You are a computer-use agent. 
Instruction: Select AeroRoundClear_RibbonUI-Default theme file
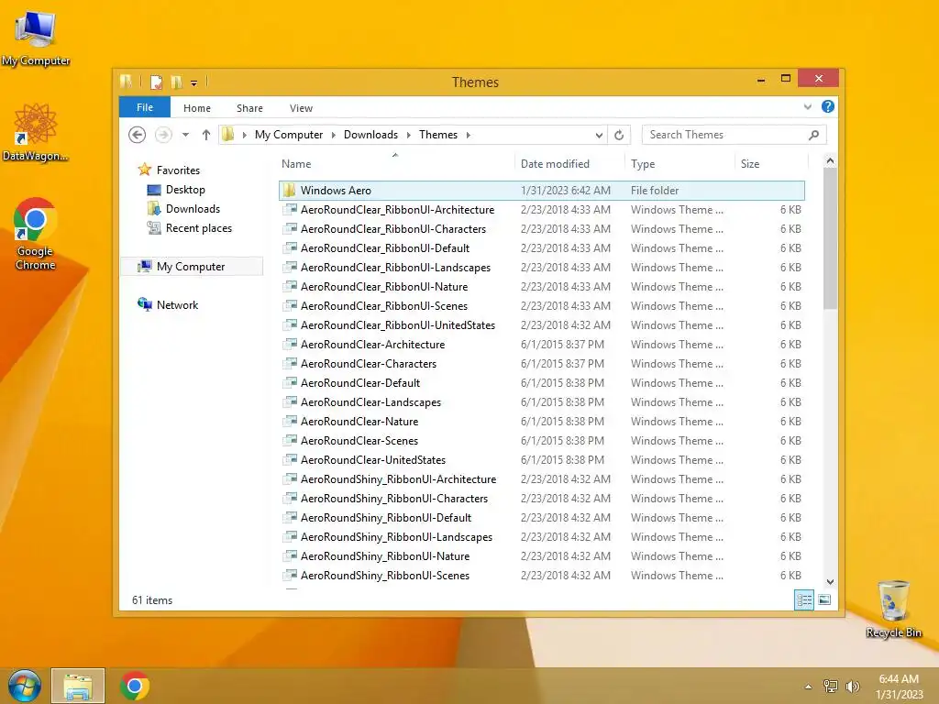[541, 247]
